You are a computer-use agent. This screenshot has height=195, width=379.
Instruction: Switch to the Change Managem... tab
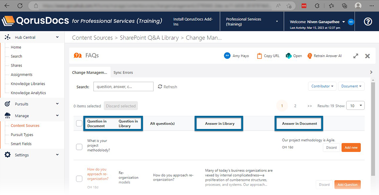click(90, 72)
